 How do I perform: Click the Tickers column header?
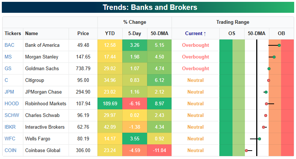(13, 34)
